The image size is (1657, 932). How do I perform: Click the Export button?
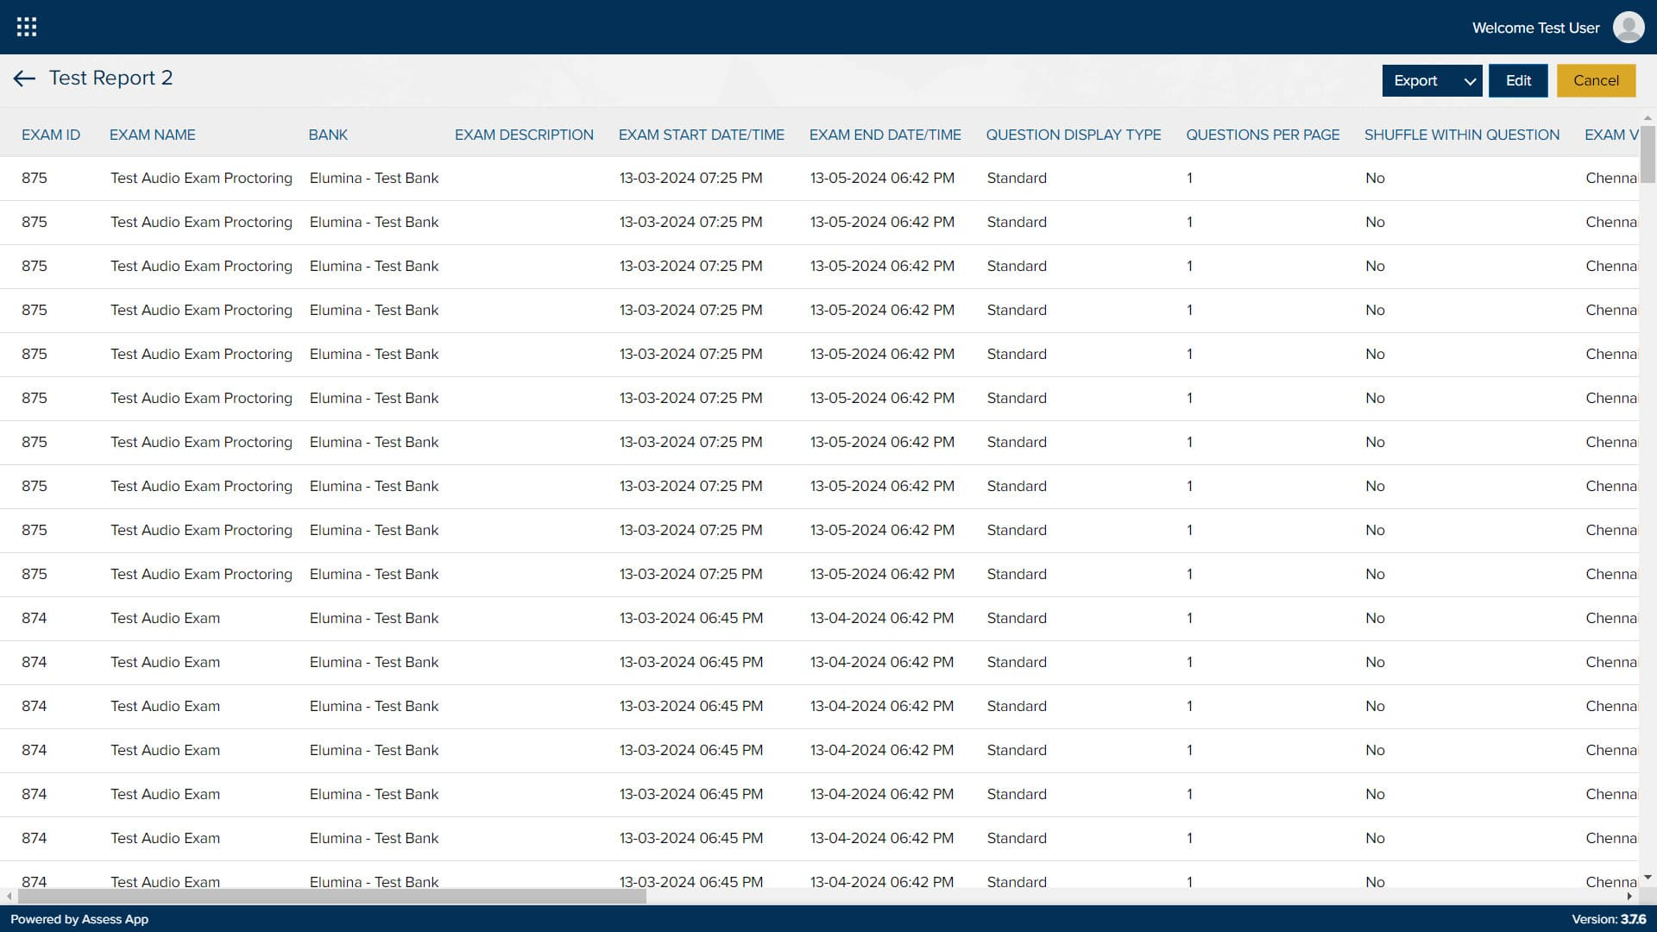point(1415,81)
